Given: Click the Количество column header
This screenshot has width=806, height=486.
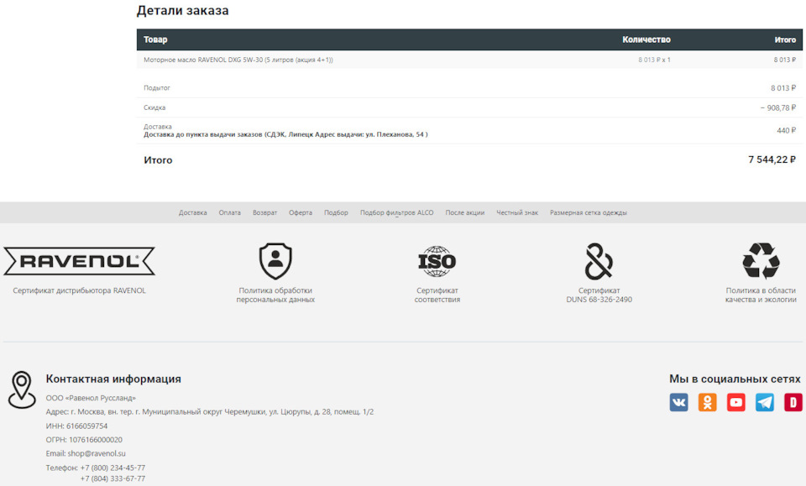Looking at the screenshot, I should click(x=646, y=39).
